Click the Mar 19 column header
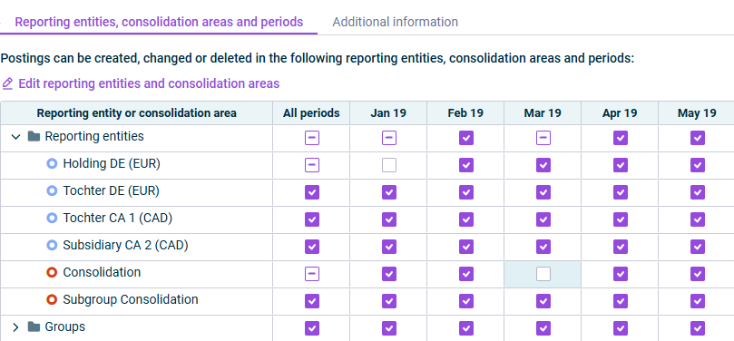Screen dimensions: 734x341 [543, 113]
